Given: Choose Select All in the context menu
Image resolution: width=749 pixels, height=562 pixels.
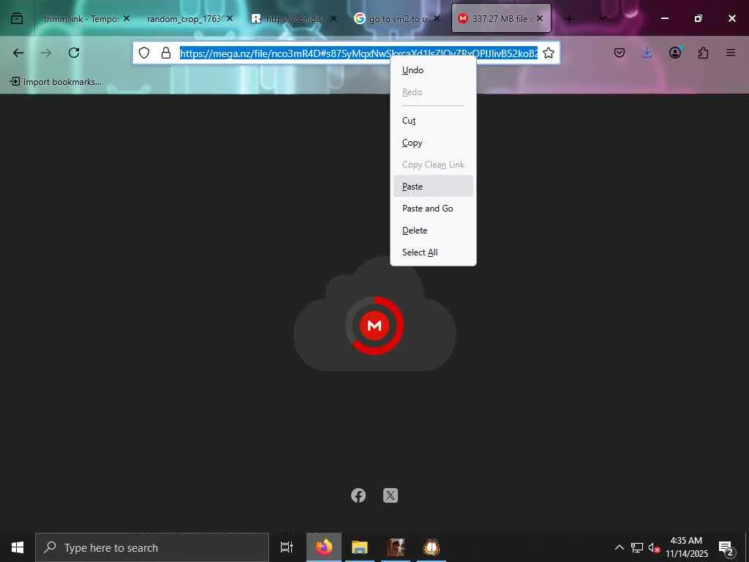Looking at the screenshot, I should coord(433,252).
